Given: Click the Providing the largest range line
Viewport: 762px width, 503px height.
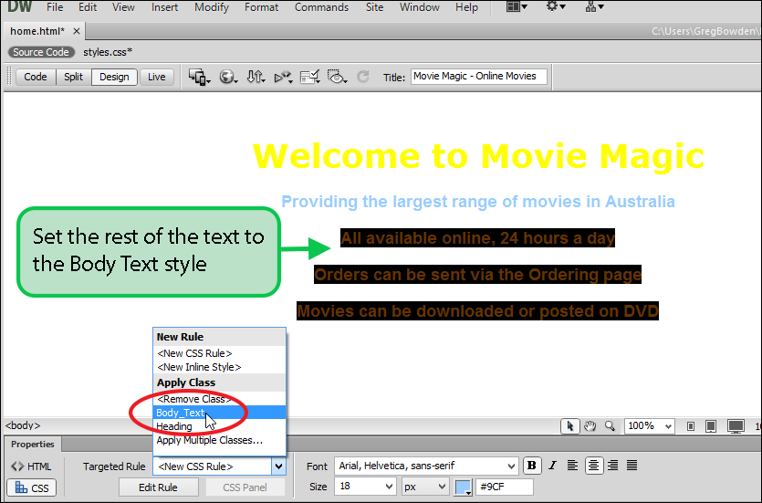Looking at the screenshot, I should (x=478, y=201).
